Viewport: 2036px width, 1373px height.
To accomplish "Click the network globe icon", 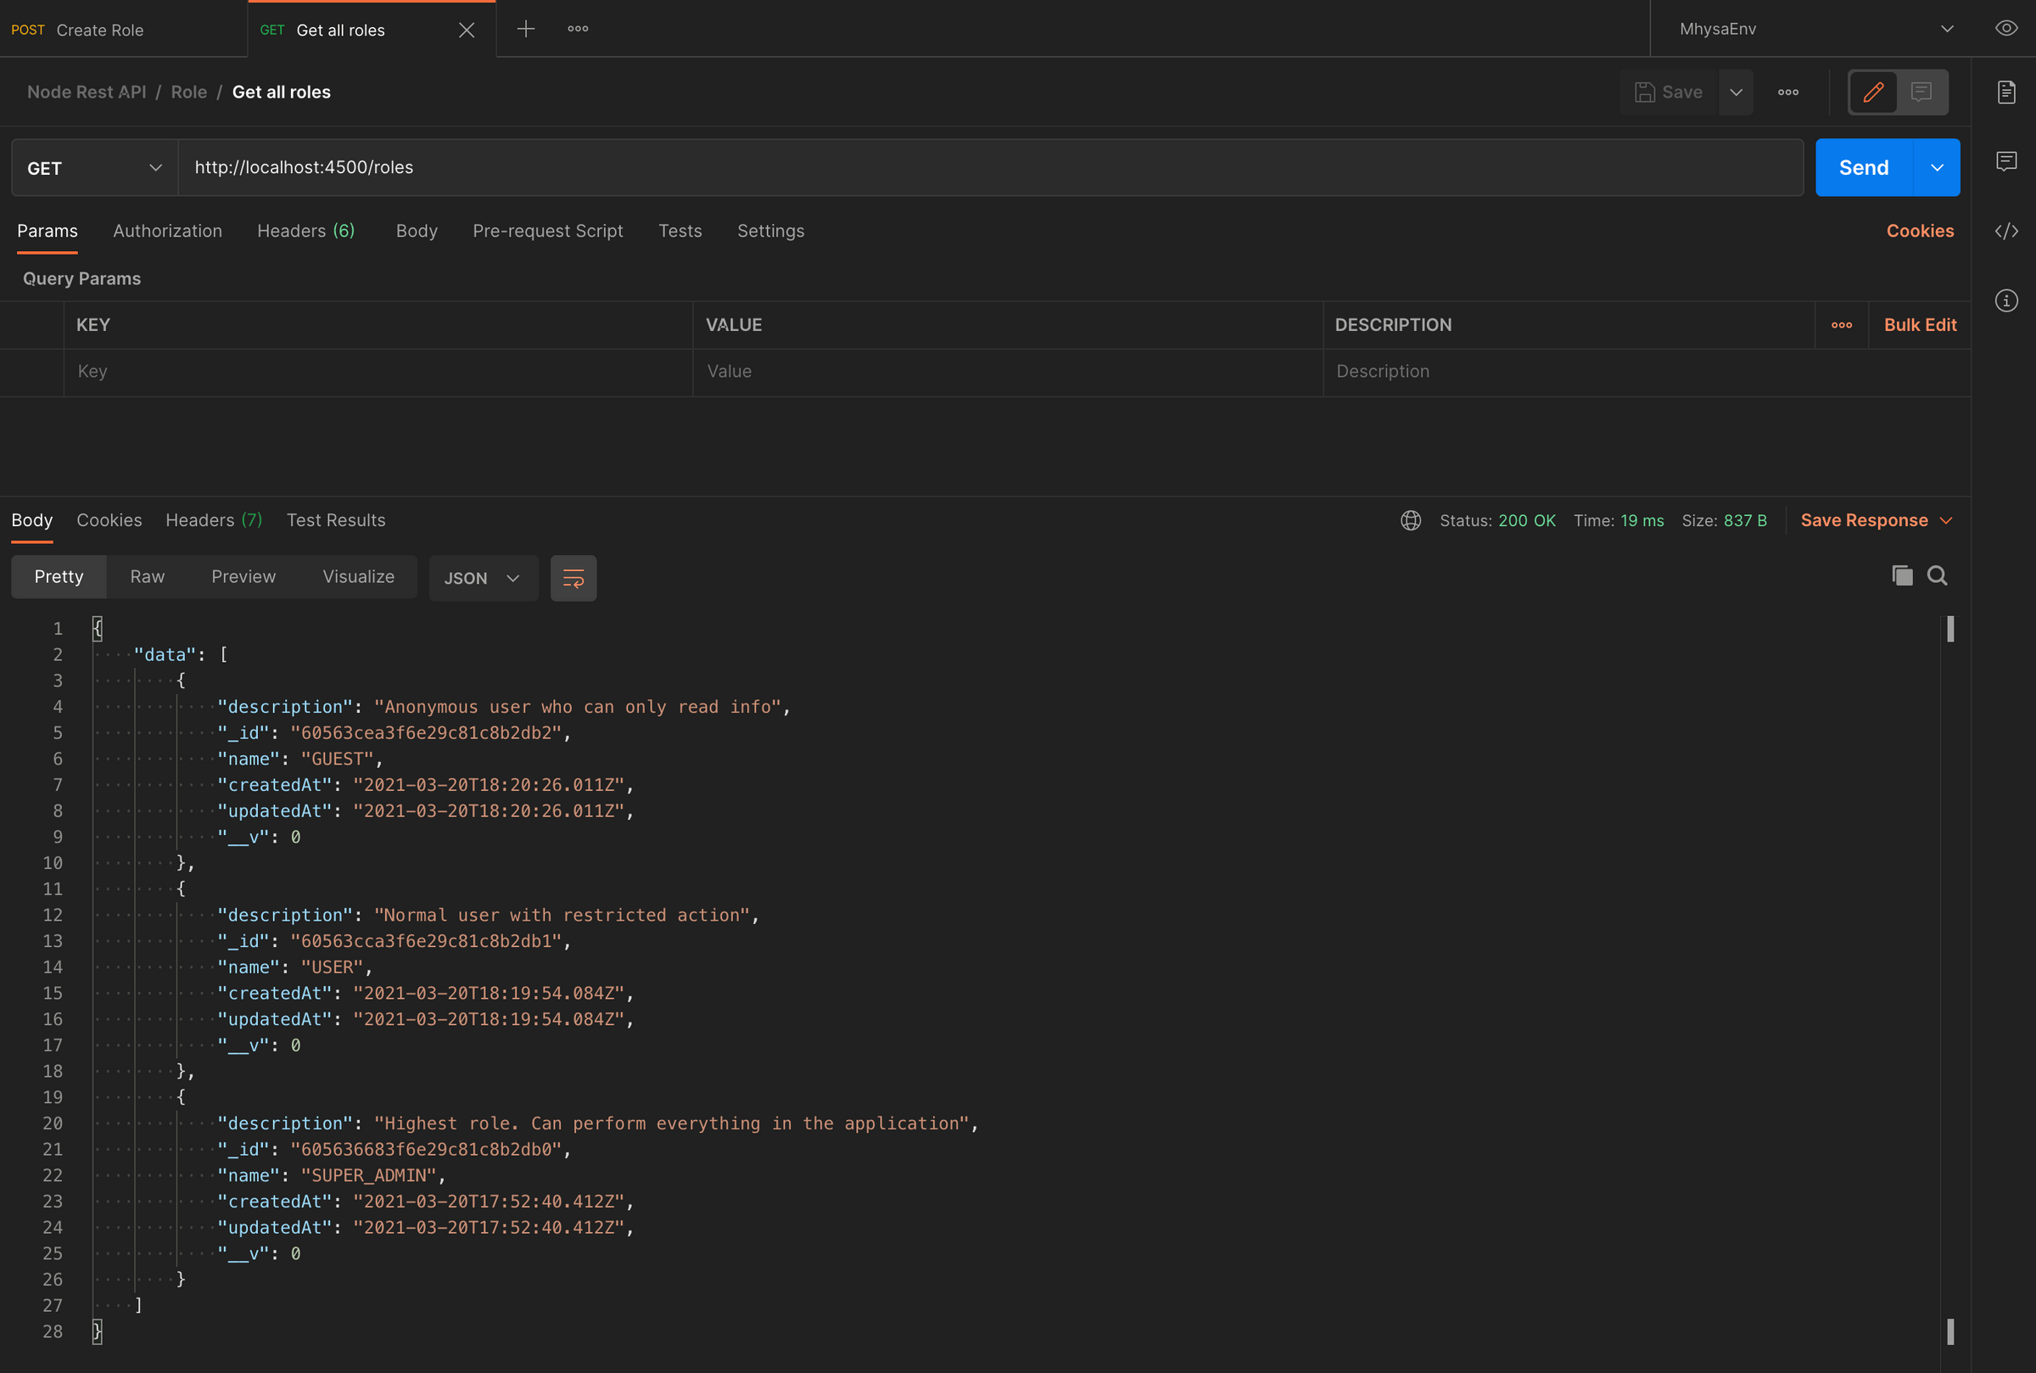I will pos(1410,520).
